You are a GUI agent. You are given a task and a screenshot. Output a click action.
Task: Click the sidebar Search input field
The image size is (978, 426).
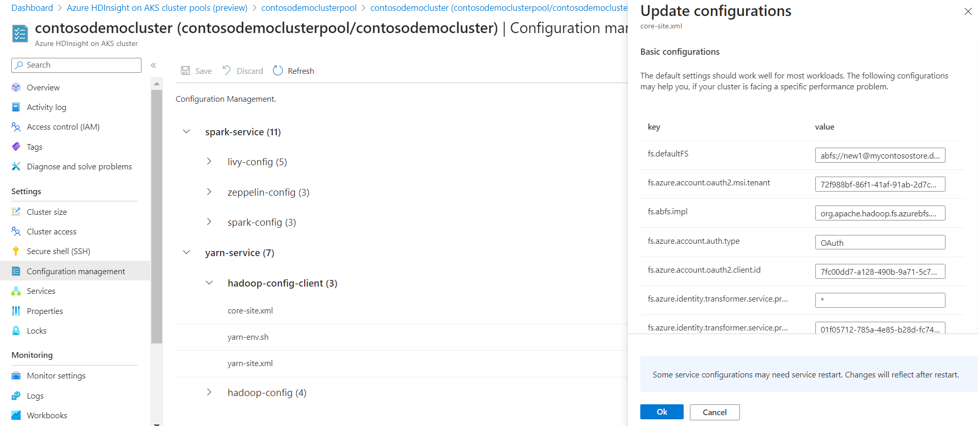[x=76, y=65]
